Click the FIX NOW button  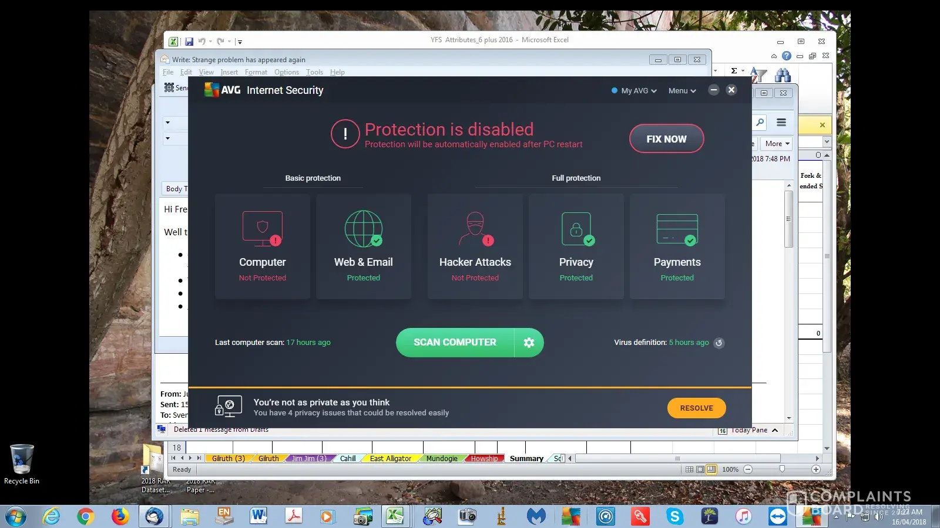click(667, 139)
